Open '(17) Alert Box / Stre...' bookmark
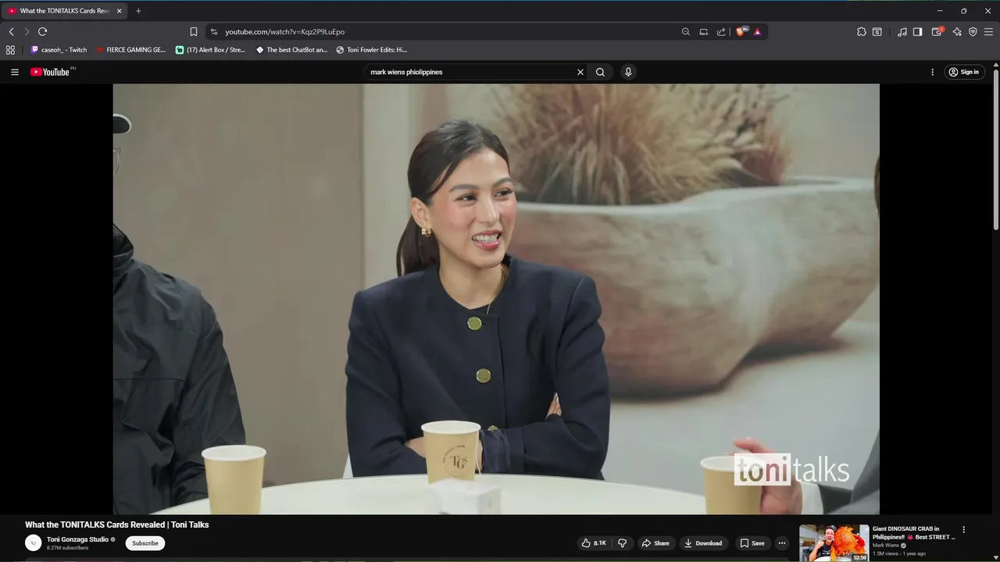Viewport: 1000px width, 562px height. (x=210, y=50)
